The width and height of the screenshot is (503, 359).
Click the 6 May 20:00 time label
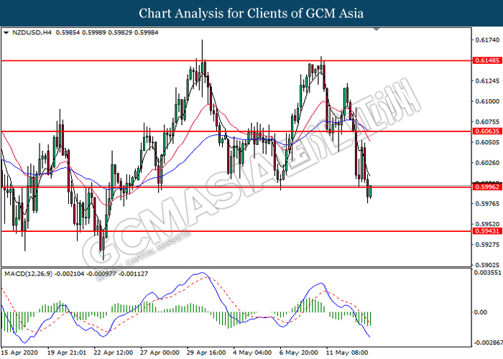[300, 353]
